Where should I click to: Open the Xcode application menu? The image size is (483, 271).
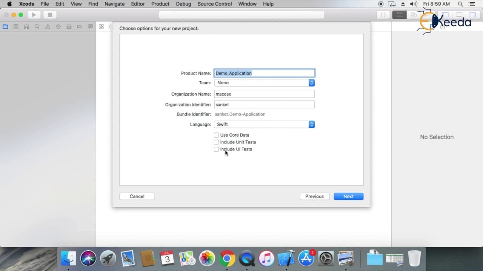pos(27,4)
